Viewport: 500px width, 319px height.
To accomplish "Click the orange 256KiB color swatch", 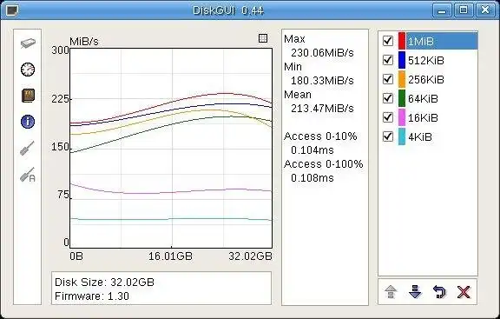I will [x=402, y=79].
